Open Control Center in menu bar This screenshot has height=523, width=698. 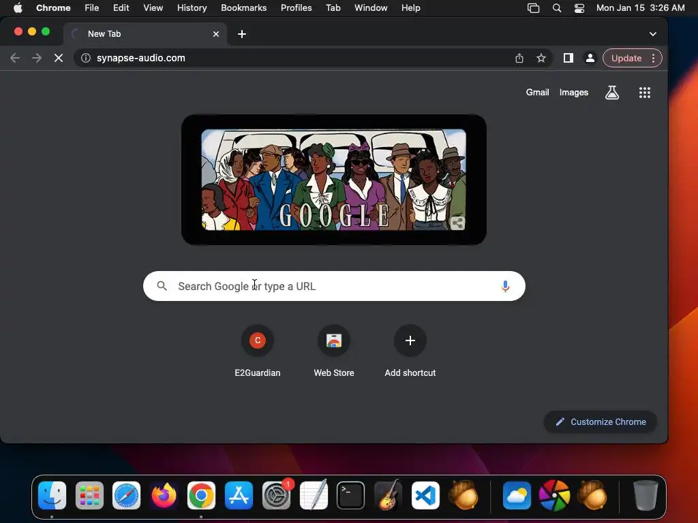click(x=579, y=8)
